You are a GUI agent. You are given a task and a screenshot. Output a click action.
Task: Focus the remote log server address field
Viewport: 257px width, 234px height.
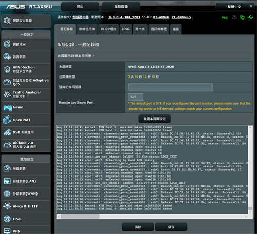click(x=171, y=87)
